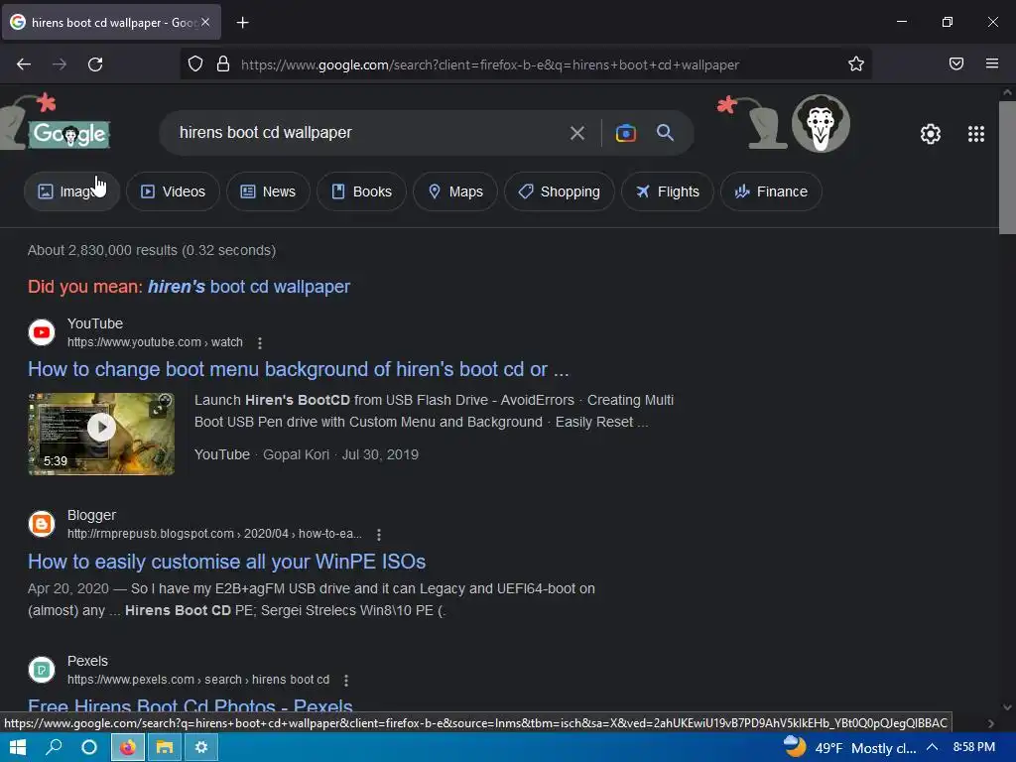Open "How to easily customise all your WinPE ISOs"

[x=227, y=562]
